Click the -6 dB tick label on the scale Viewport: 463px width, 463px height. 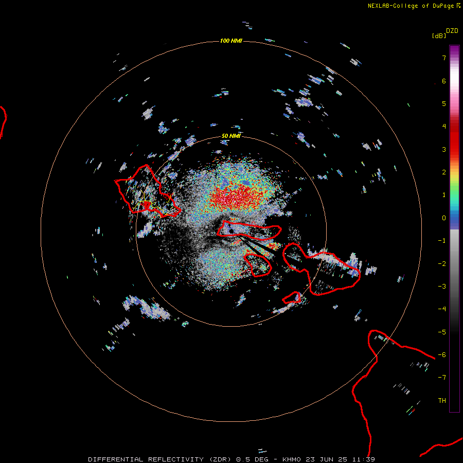[442, 355]
